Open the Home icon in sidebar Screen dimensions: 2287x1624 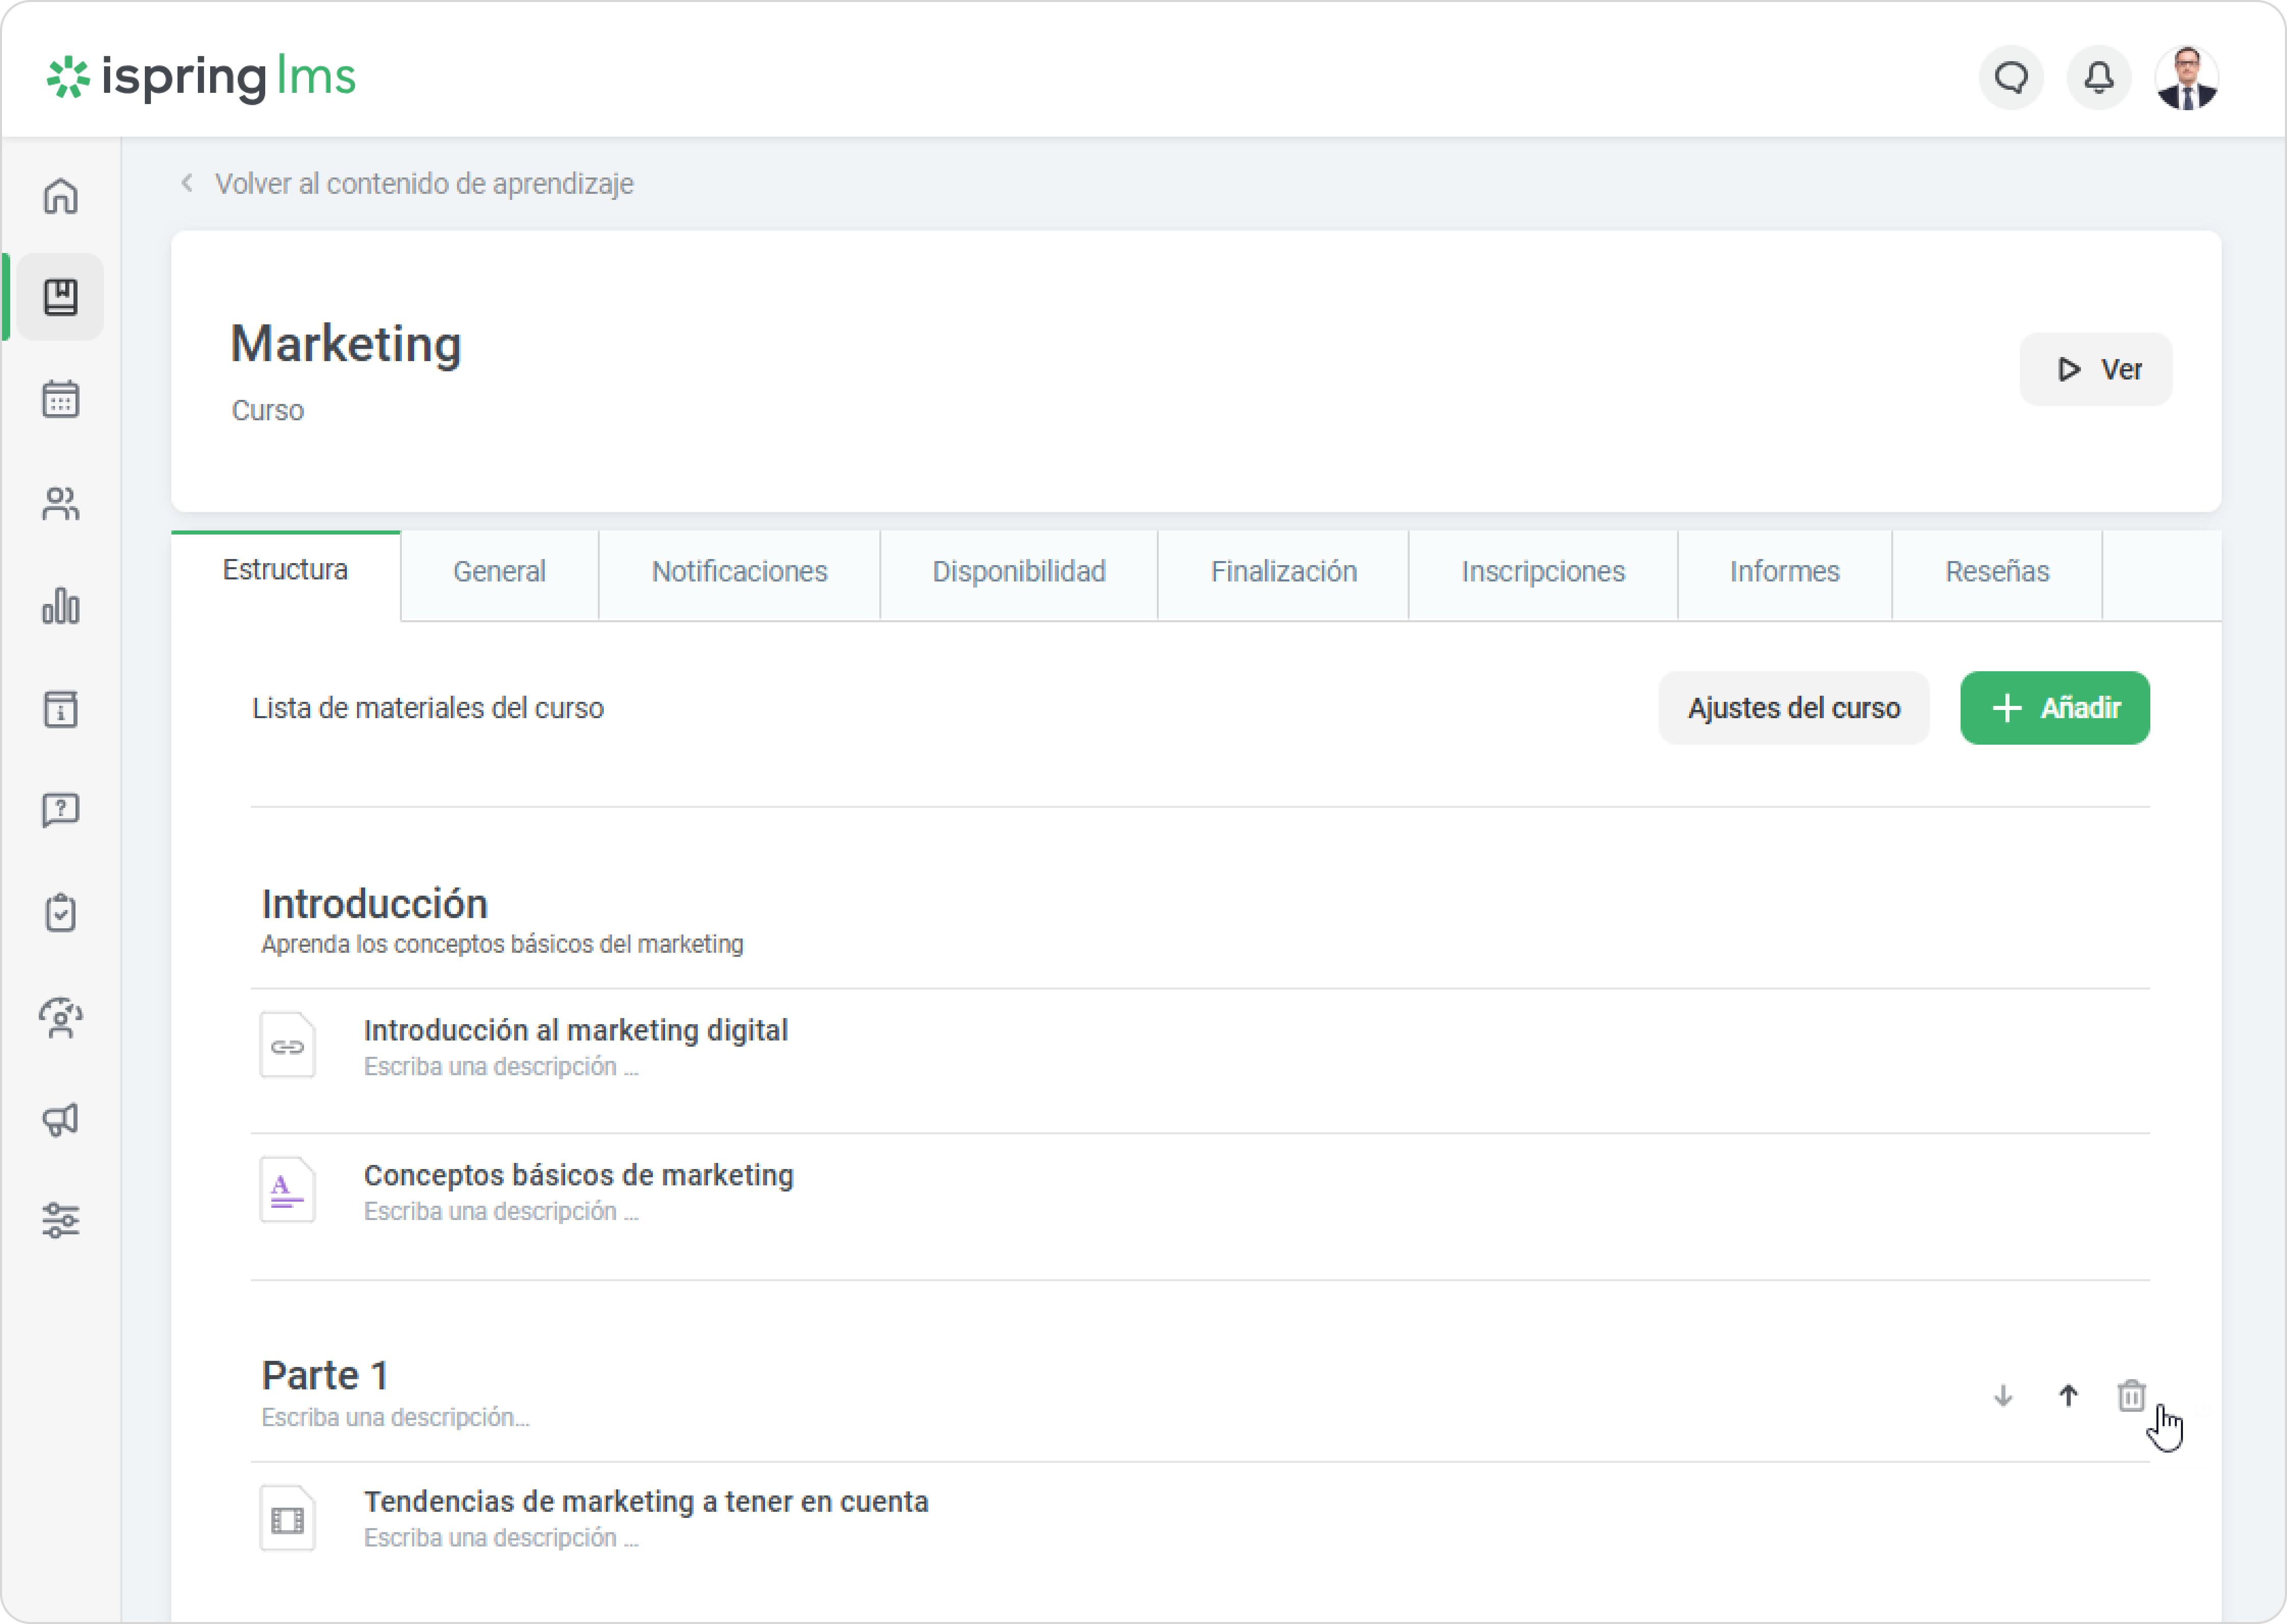click(x=61, y=196)
